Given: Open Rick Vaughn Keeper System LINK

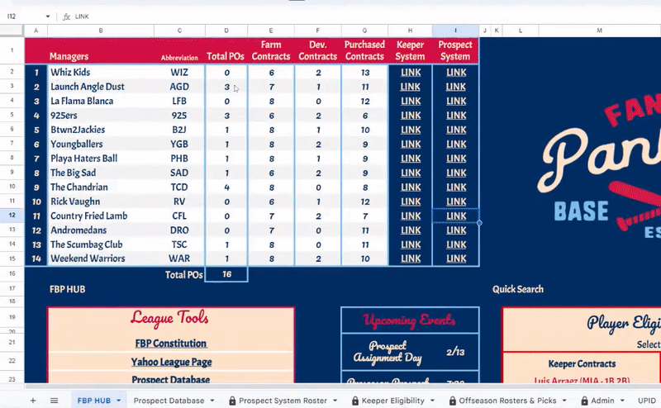Looking at the screenshot, I should [x=411, y=202].
